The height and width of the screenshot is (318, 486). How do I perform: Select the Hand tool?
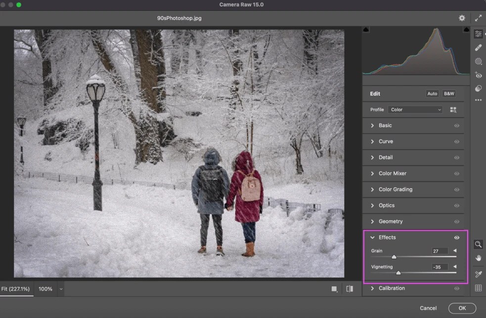[478, 258]
